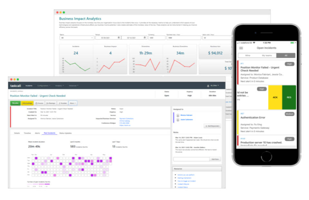Open the hamburger menu in the phone app
The width and height of the screenshot is (309, 200).
click(x=241, y=48)
